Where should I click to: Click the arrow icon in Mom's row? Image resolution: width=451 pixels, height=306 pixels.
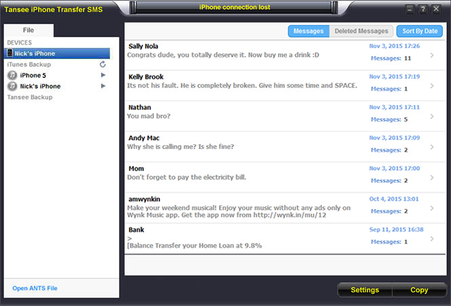(432, 177)
